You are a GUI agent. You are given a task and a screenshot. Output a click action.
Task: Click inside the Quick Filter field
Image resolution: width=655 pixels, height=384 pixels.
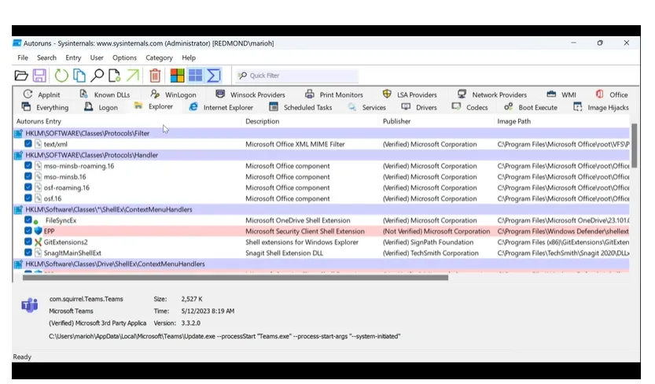pos(296,76)
